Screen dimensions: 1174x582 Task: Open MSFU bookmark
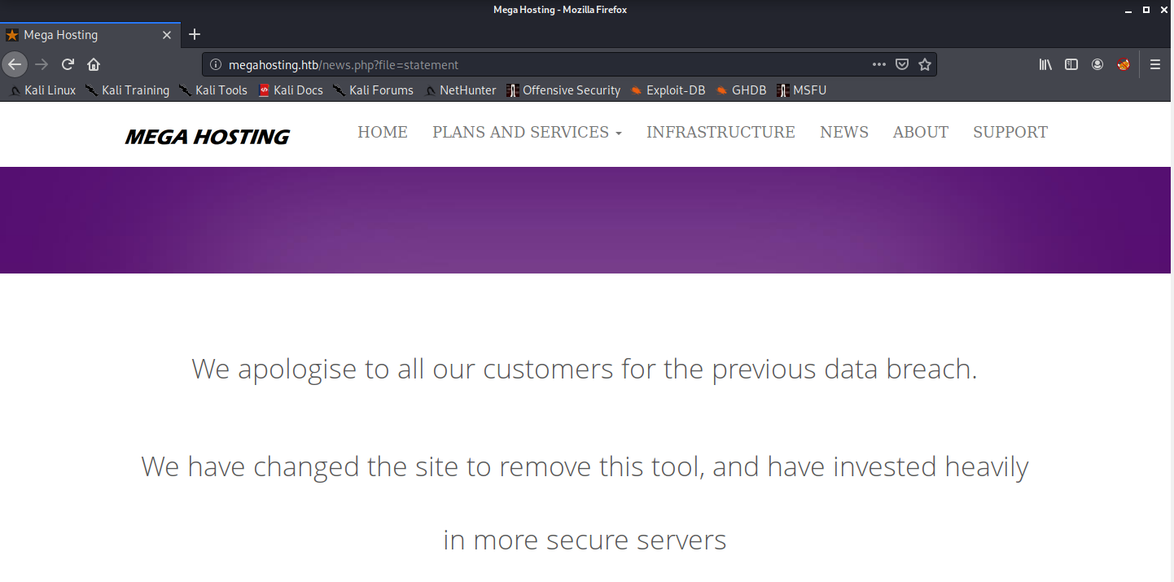pyautogui.click(x=802, y=90)
